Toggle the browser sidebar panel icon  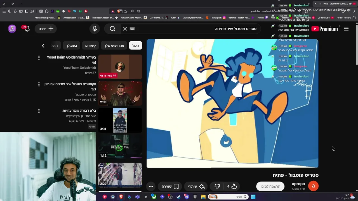(x=27, y=11)
